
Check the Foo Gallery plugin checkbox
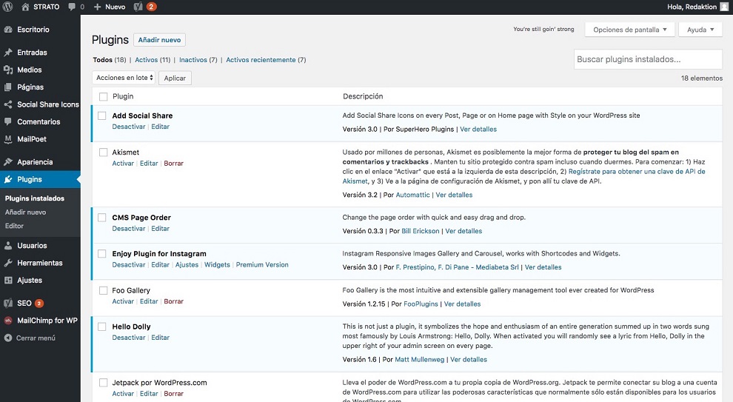pos(103,290)
